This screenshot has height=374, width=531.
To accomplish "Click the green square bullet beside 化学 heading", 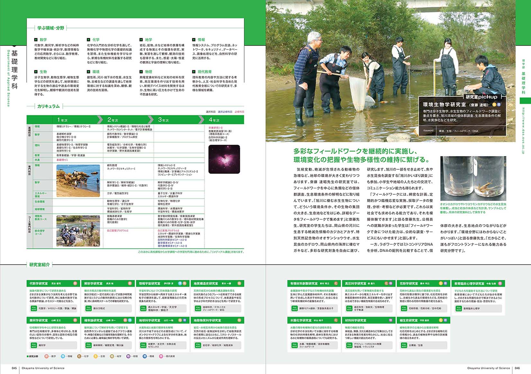I will [x=88, y=40].
